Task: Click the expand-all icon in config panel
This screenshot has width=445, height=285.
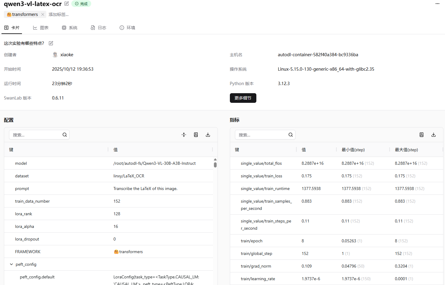Action: pos(184,135)
